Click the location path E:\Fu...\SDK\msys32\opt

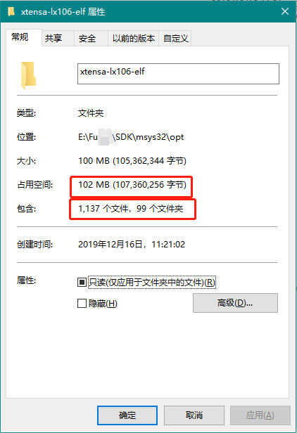coord(131,137)
